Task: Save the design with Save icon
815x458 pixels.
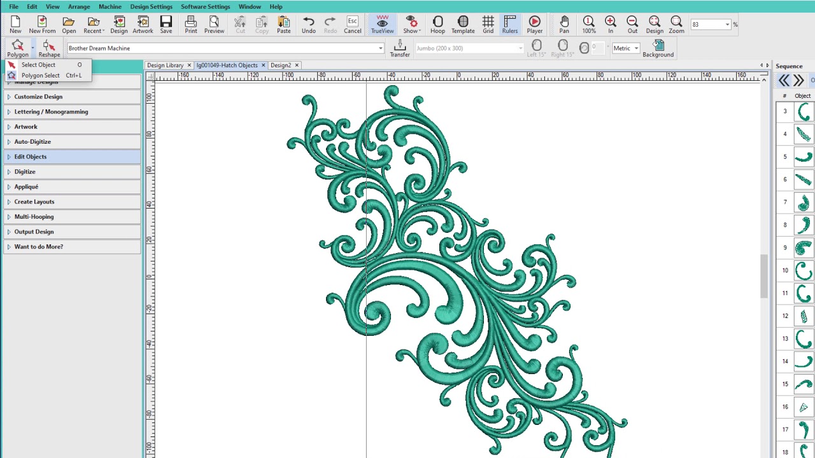Action: coord(166,25)
